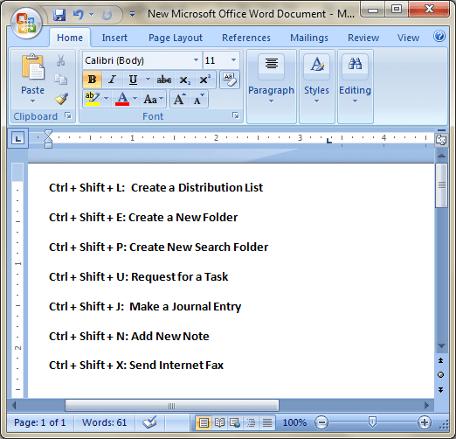Open the font name dropdown
The height and width of the screenshot is (439, 456).
click(196, 60)
